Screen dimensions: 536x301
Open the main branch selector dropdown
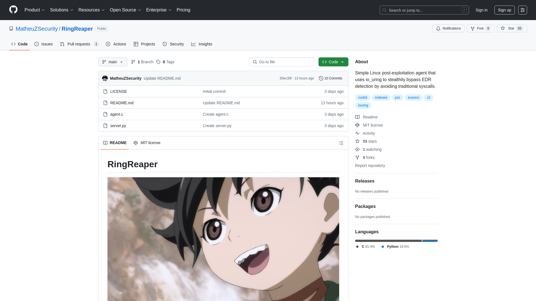pyautogui.click(x=113, y=62)
